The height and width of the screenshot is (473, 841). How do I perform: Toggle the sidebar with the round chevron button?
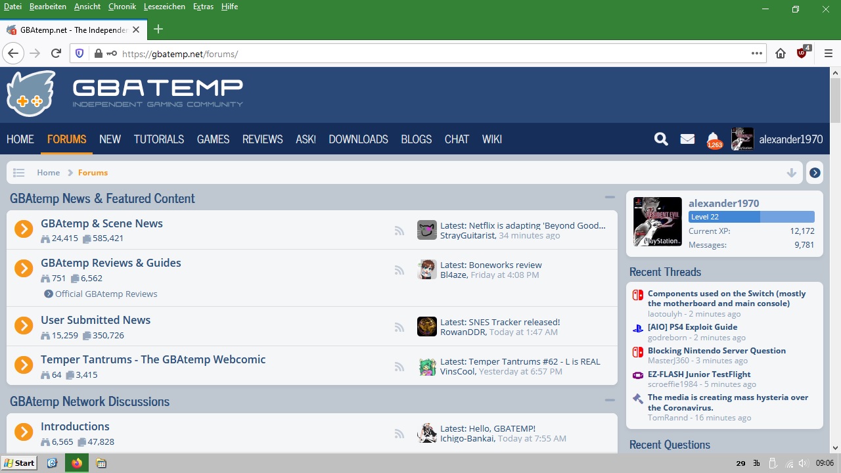pyautogui.click(x=815, y=173)
